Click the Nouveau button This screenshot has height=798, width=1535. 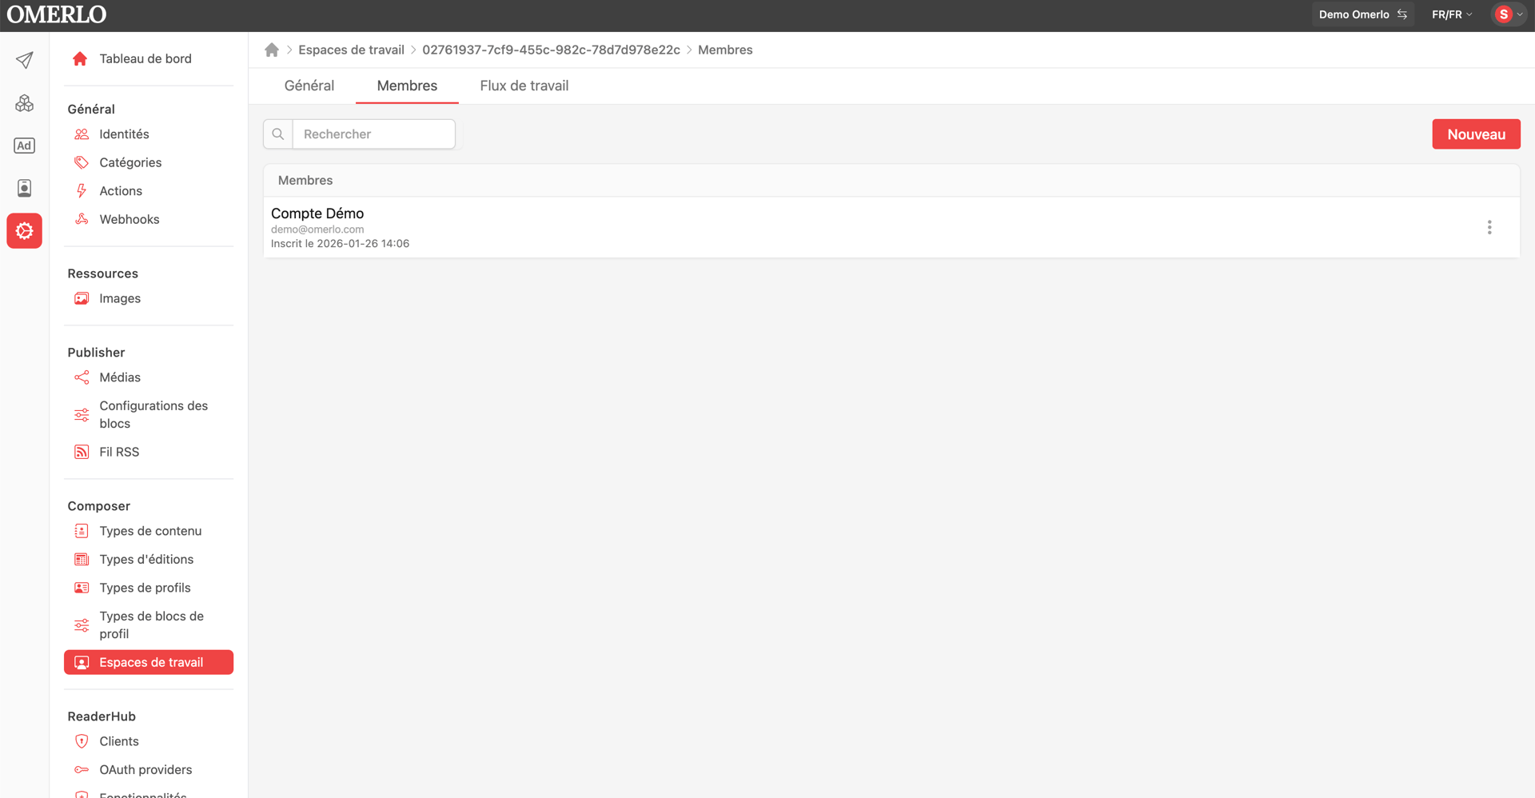point(1476,134)
